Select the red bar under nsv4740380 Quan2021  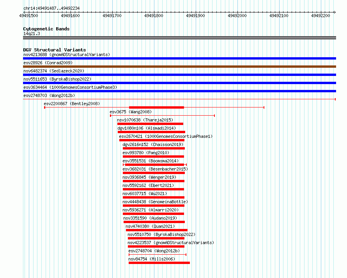click(157, 230)
